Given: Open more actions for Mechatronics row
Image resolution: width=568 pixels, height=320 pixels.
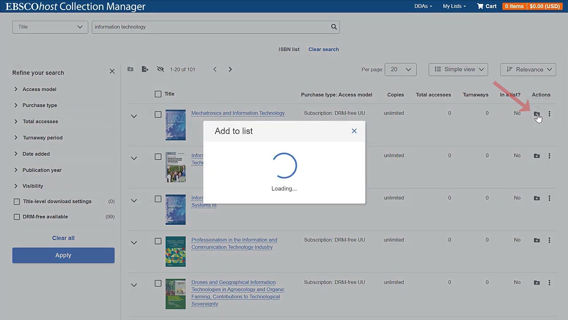Looking at the screenshot, I should [549, 114].
